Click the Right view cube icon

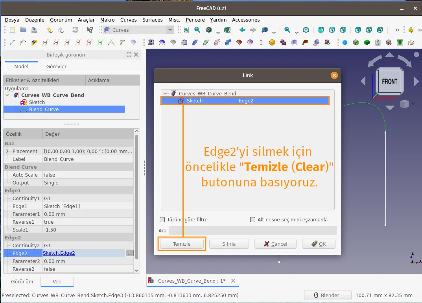click(343, 30)
